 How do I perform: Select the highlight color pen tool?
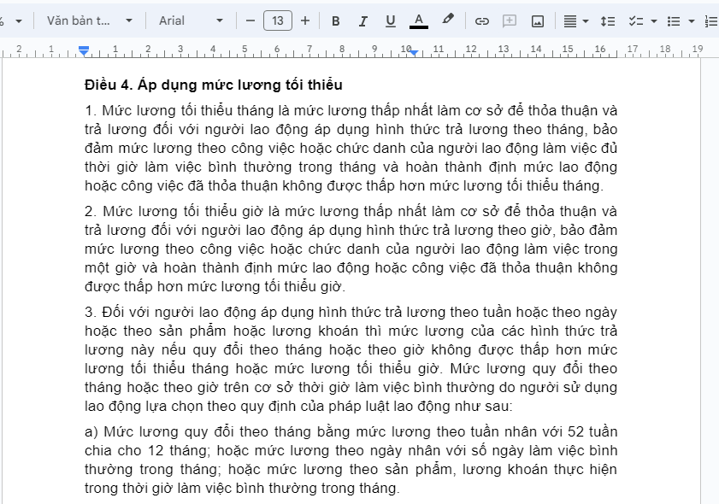point(447,20)
